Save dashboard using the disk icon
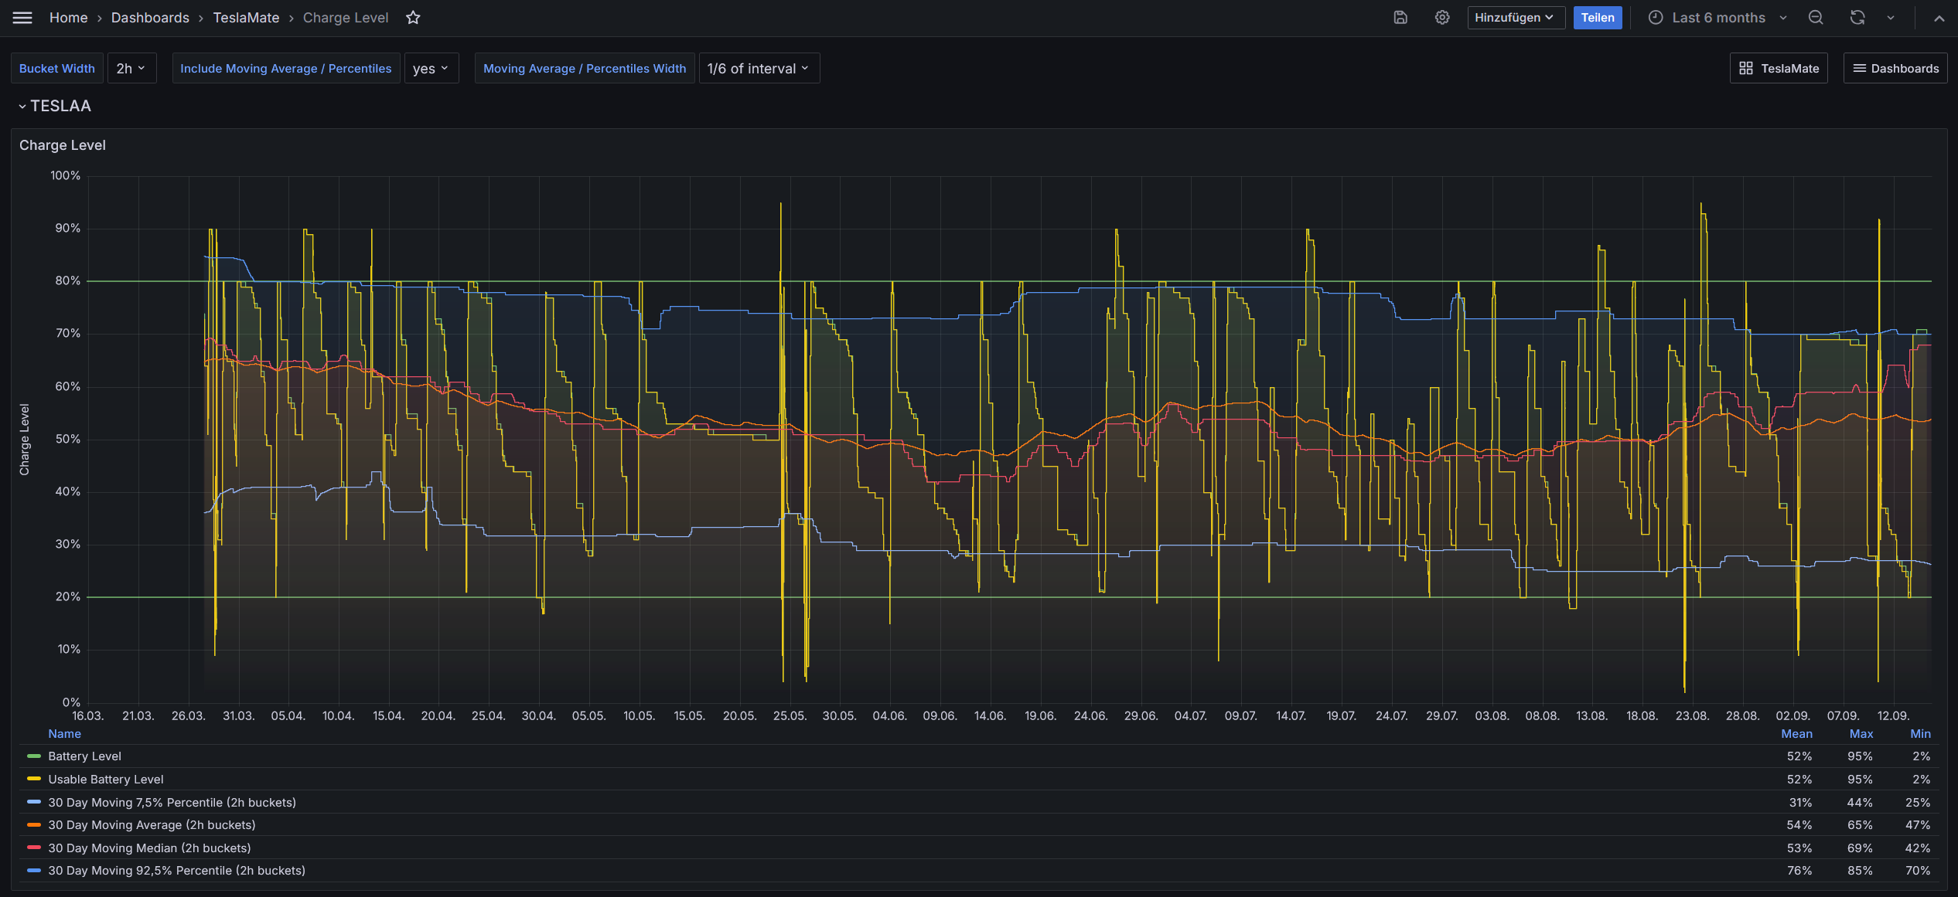The height and width of the screenshot is (897, 1958). pos(1400,18)
